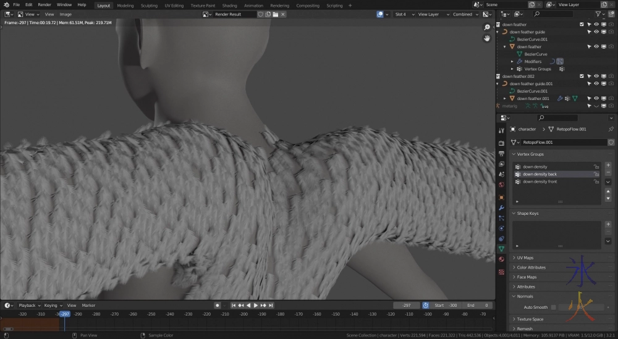Switch to the Sculpting workspace tab
Viewport: 618px width, 339px height.
point(149,6)
